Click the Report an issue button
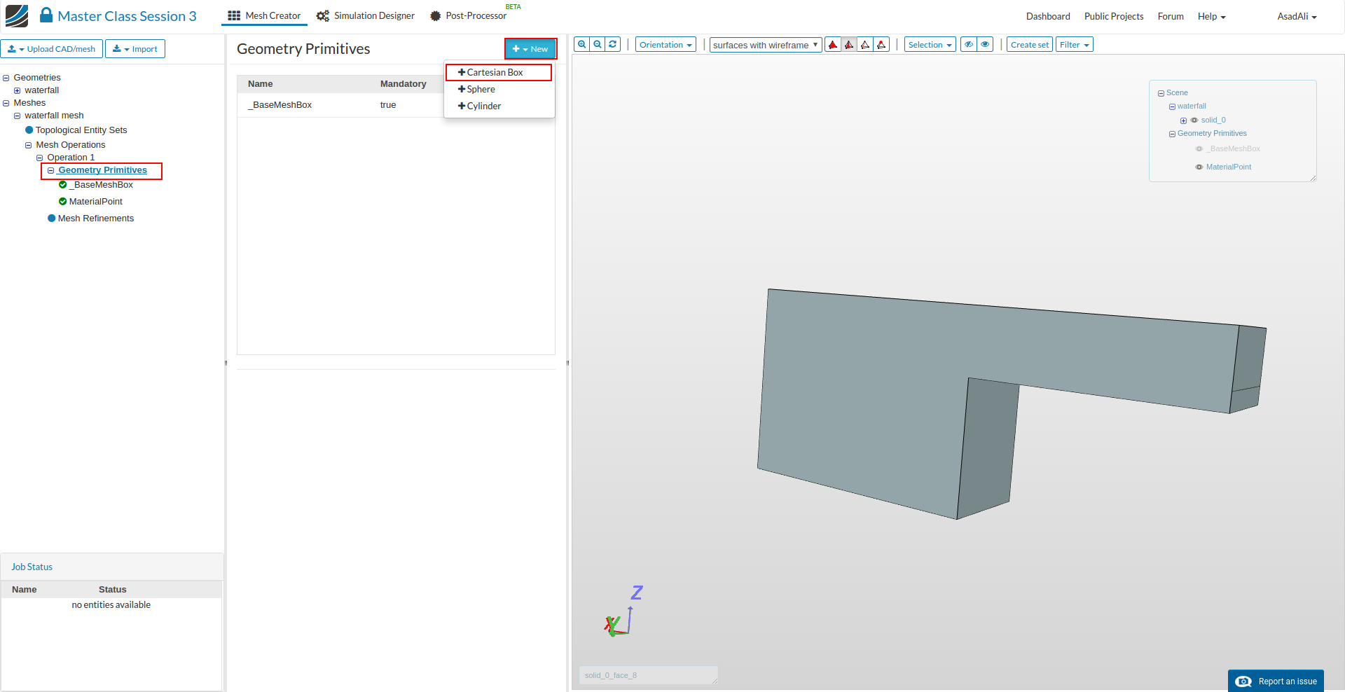Image resolution: width=1345 pixels, height=692 pixels. click(1276, 681)
